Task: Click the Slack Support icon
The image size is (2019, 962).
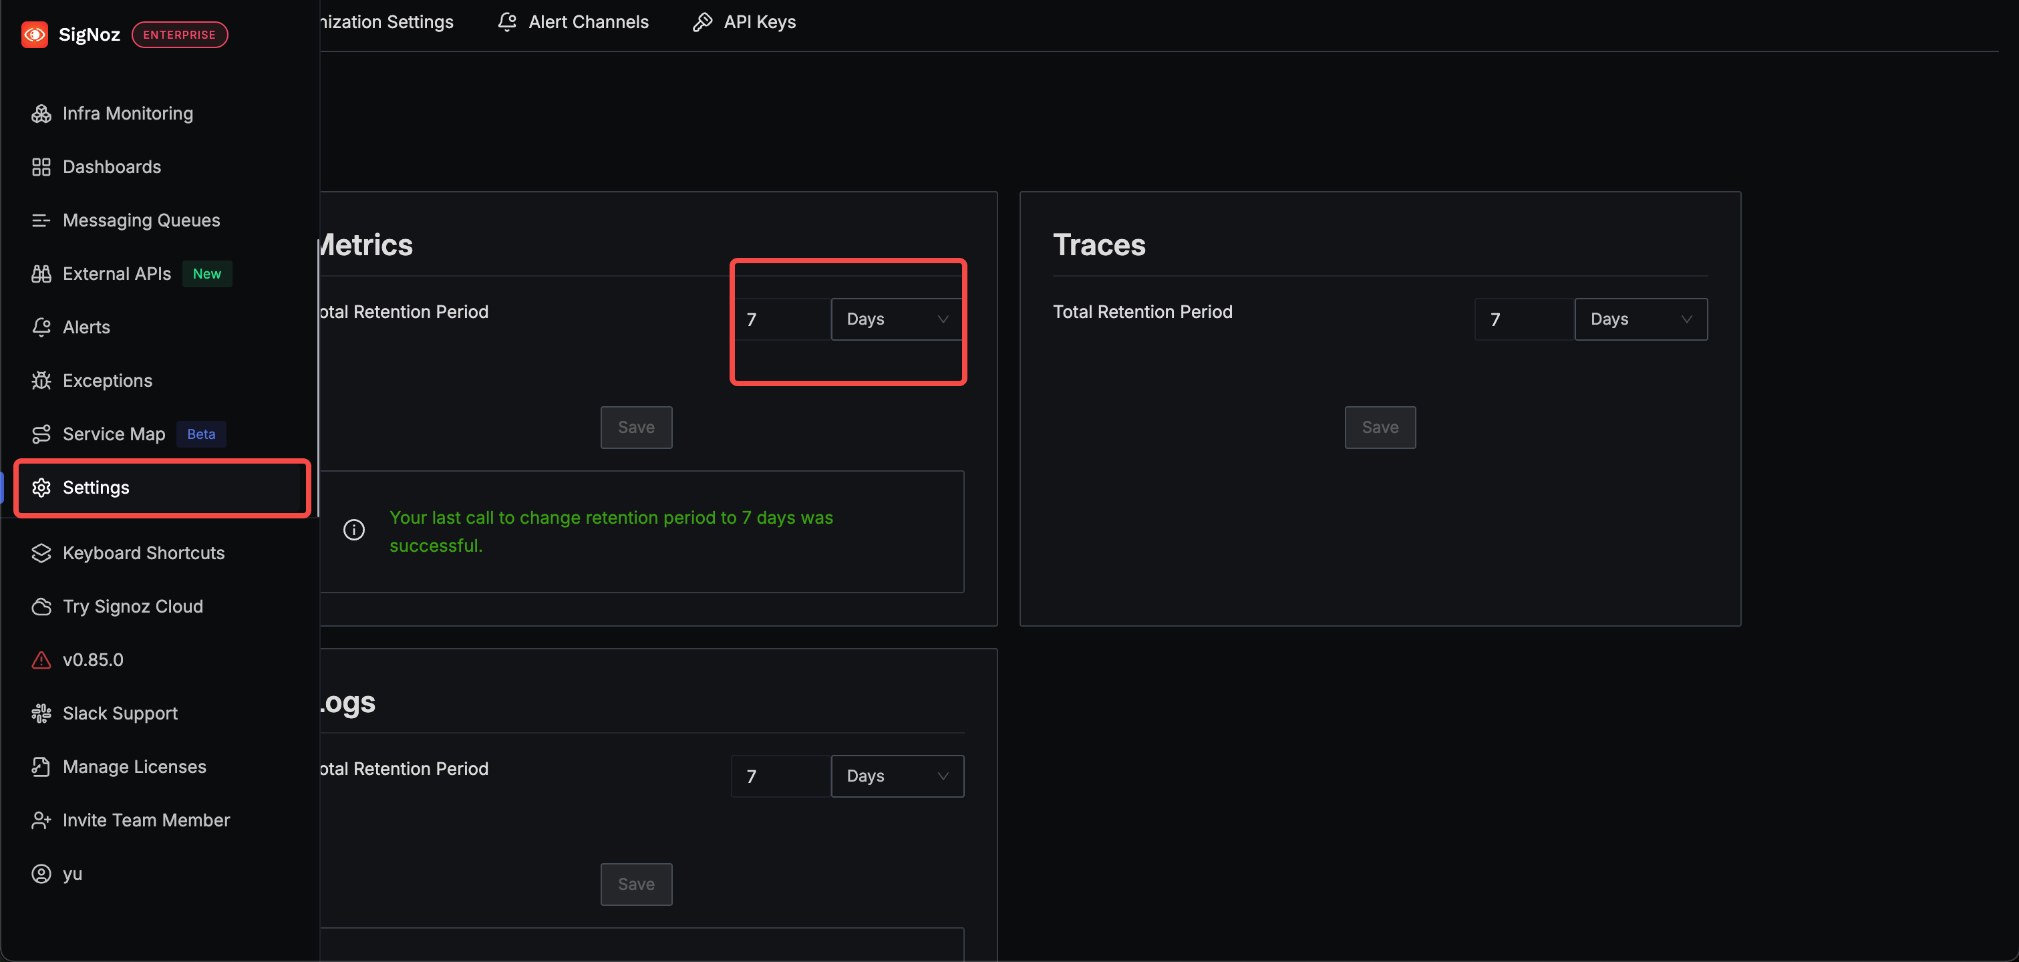Action: (41, 713)
